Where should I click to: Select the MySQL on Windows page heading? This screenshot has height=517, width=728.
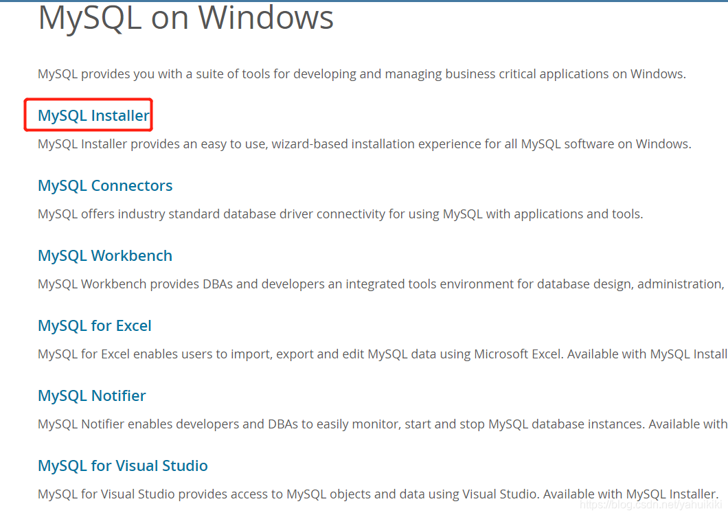pos(185,18)
